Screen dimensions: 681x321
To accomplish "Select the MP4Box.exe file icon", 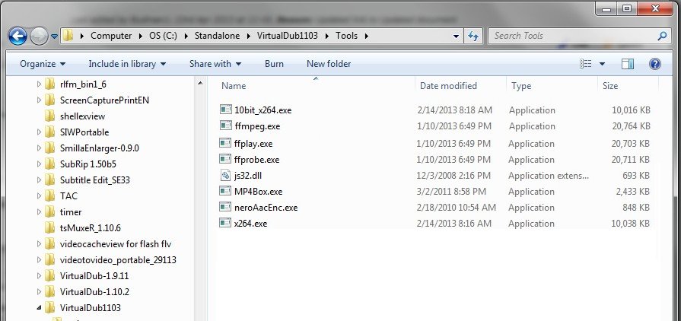I will pyautogui.click(x=225, y=191).
